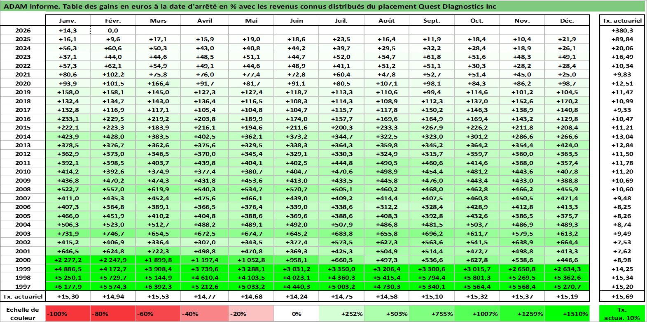Click the +15,69 overall actuarial rate cell
Viewport: 647px width, 322px height.
click(622, 297)
